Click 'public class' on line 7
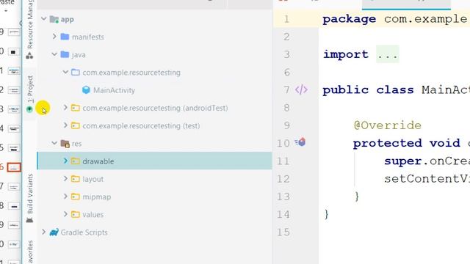The image size is (470, 264). (368, 89)
